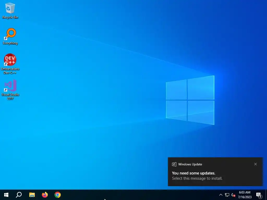
Task: Open clock showing 6:03 AM
Action: coord(245,195)
